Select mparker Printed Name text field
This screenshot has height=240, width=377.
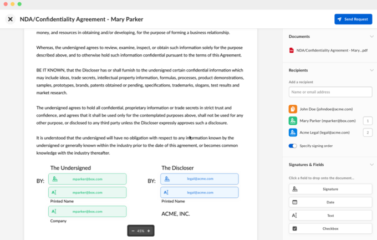point(87,192)
